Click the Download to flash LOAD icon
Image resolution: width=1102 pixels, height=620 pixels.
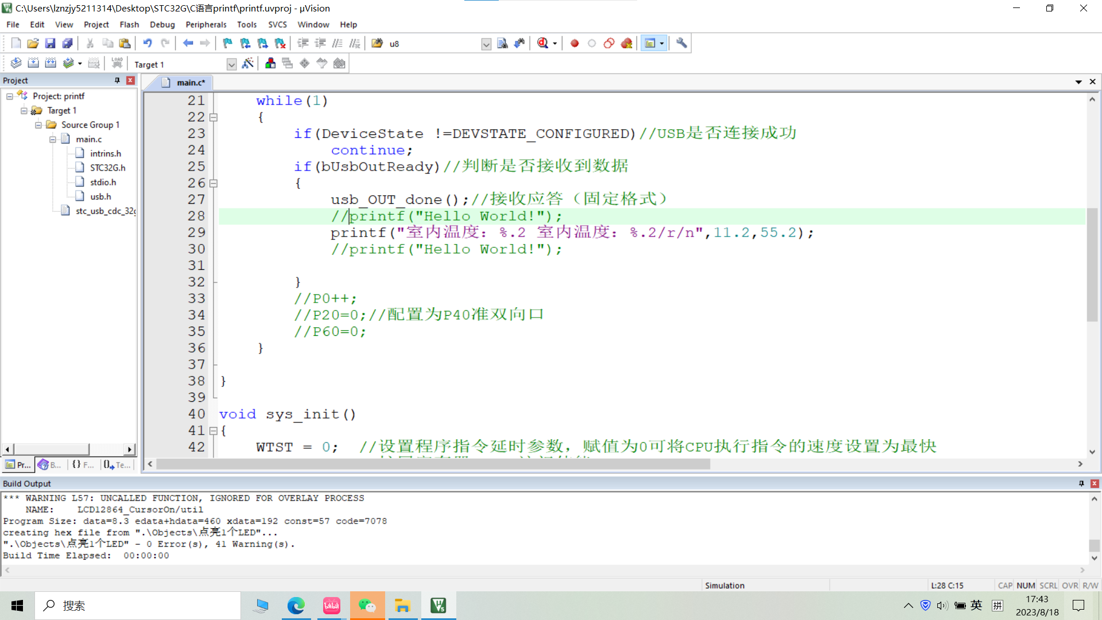point(117,63)
